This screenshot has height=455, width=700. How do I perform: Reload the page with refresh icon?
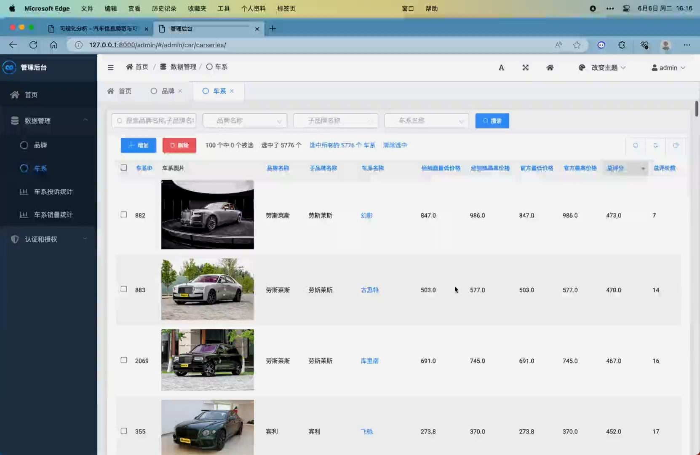tap(33, 45)
